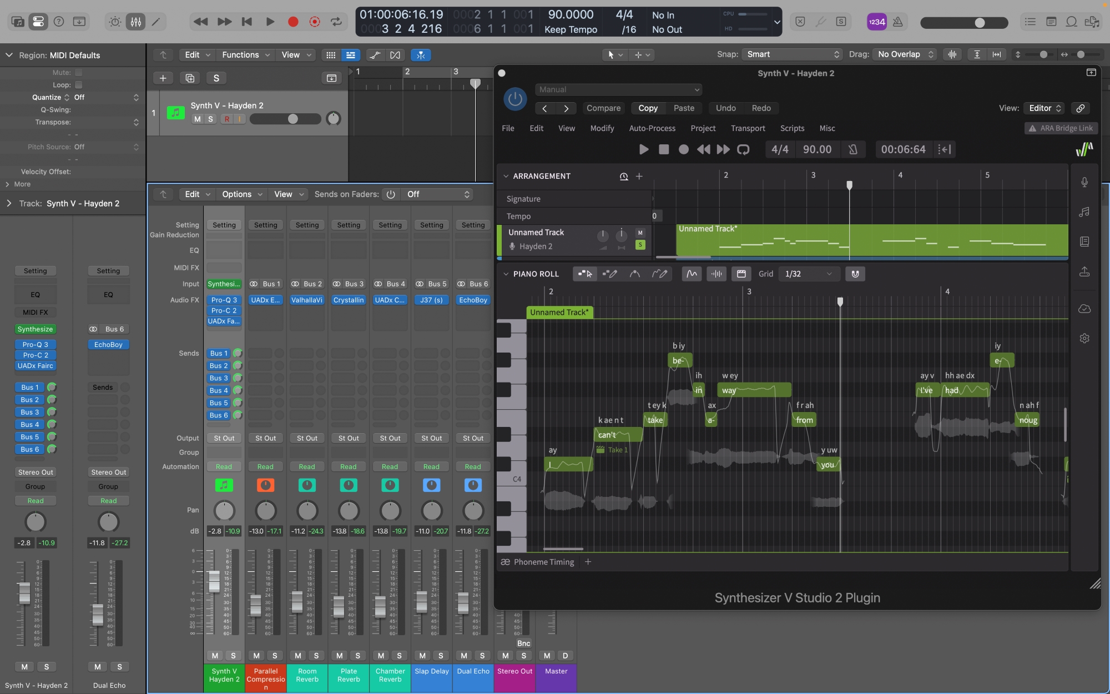Image resolution: width=1110 pixels, height=694 pixels.
Task: Solo the Unnamed Track in Arrangement
Action: [x=640, y=245]
